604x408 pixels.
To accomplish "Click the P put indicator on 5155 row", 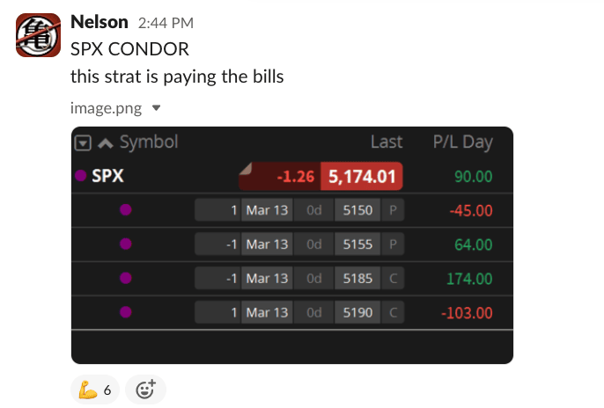I will coord(393,244).
